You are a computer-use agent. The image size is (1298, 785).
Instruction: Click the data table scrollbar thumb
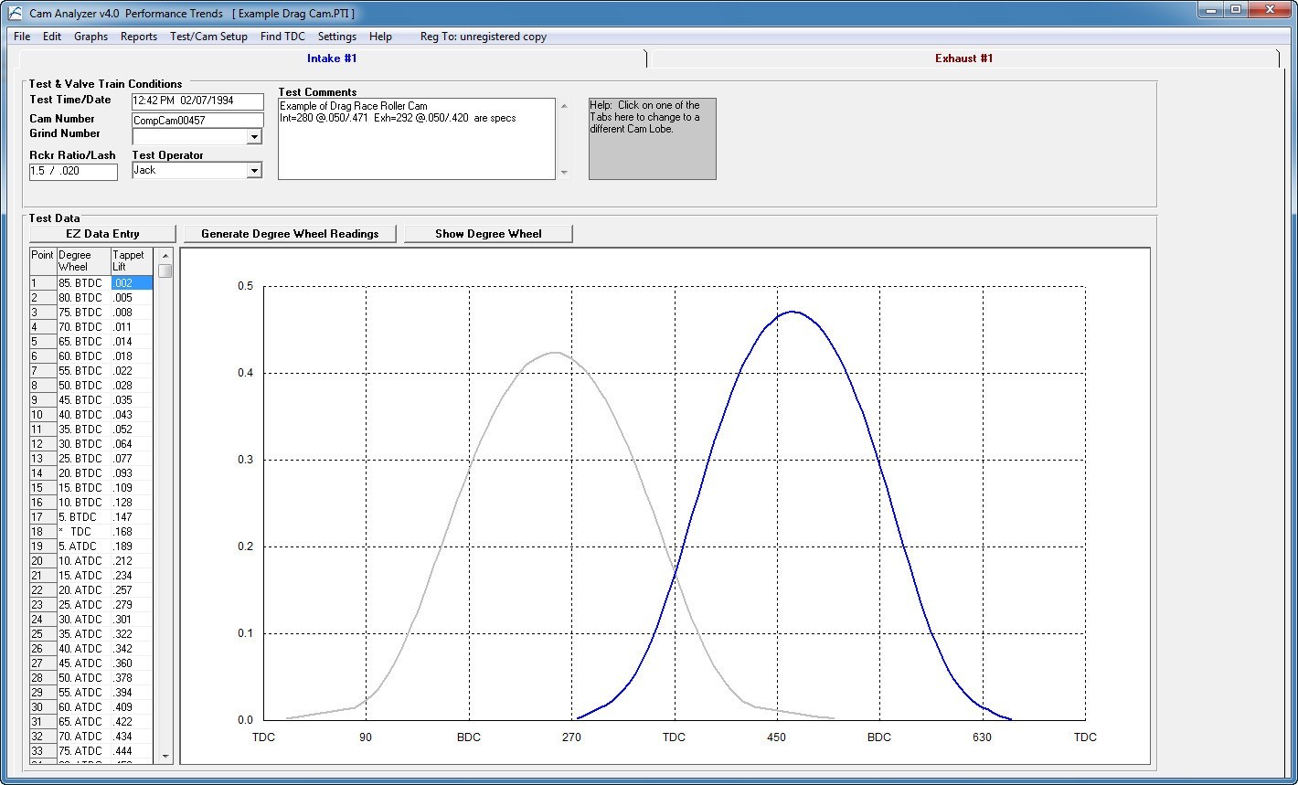pyautogui.click(x=165, y=271)
